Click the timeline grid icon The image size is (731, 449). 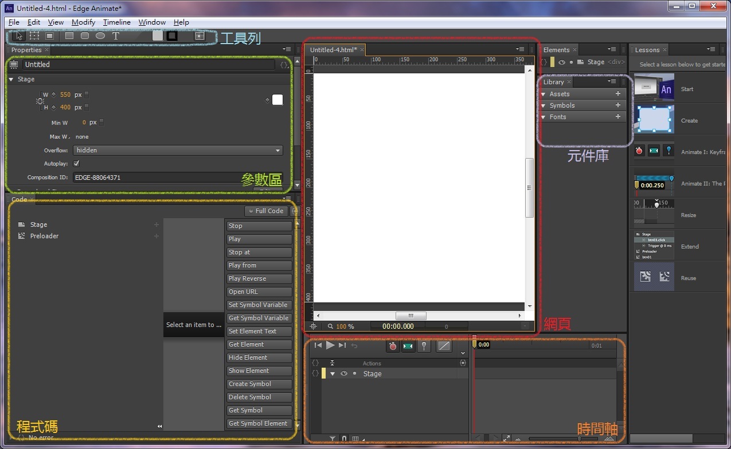pyautogui.click(x=355, y=439)
